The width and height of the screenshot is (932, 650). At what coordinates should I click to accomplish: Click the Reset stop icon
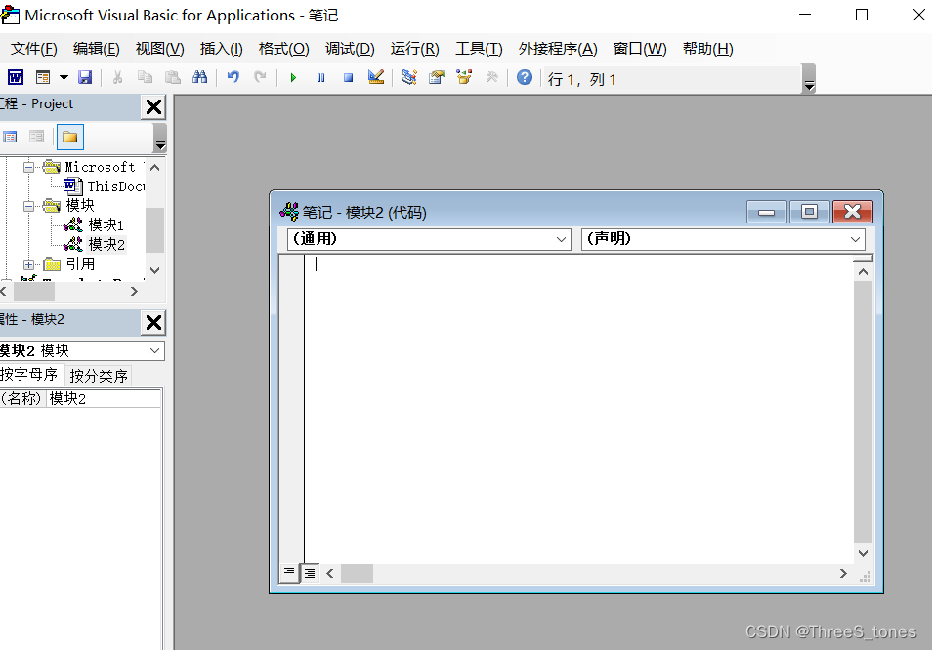click(349, 78)
